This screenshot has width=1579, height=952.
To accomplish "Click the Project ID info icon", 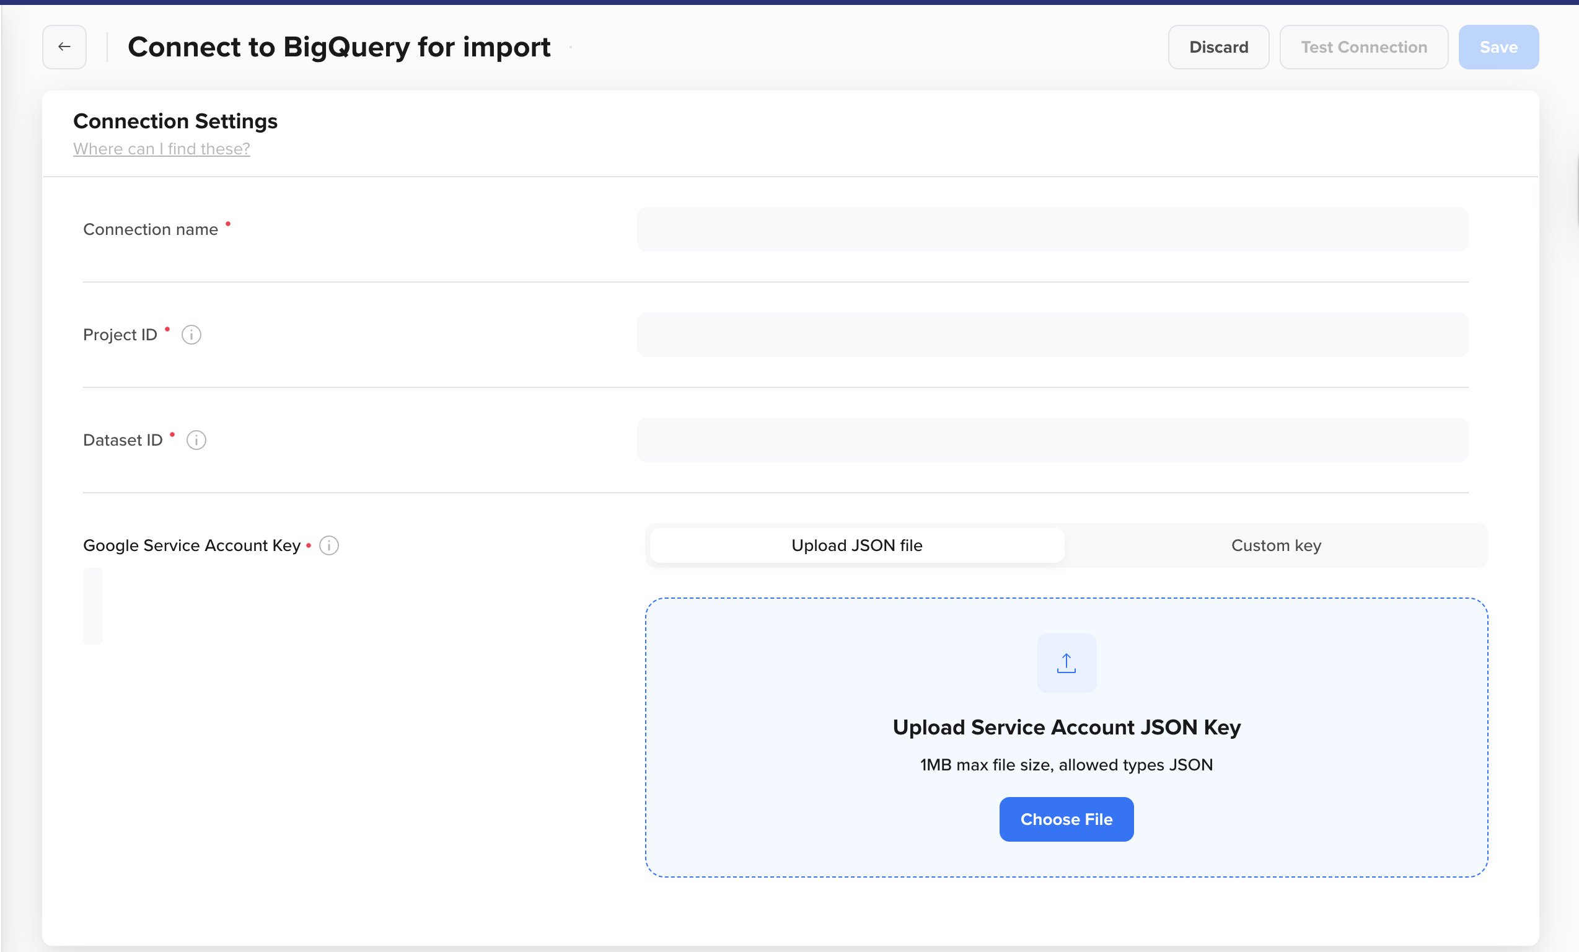I will click(191, 335).
